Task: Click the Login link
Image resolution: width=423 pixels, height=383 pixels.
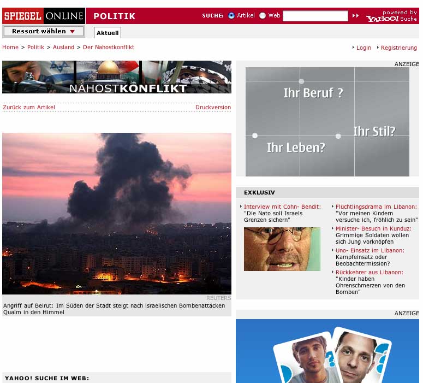Action: (364, 48)
